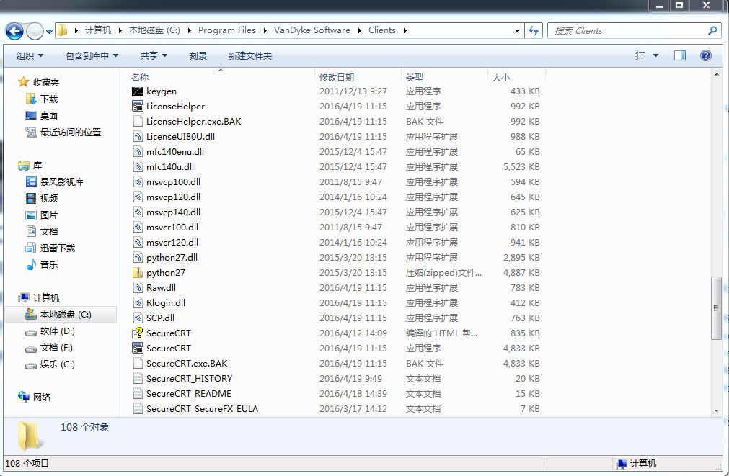Click the mfc140u.dll file icon
Viewport: 729px width, 476px height.
(138, 167)
